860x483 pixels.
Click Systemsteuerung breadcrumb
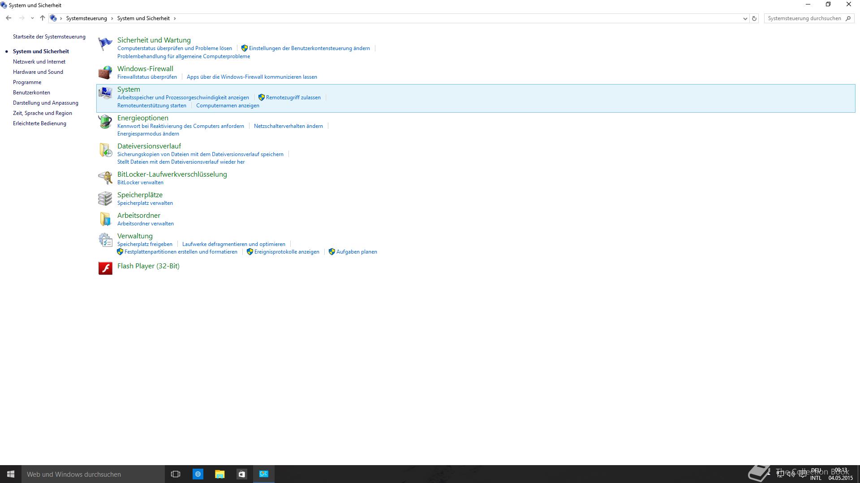click(x=86, y=18)
